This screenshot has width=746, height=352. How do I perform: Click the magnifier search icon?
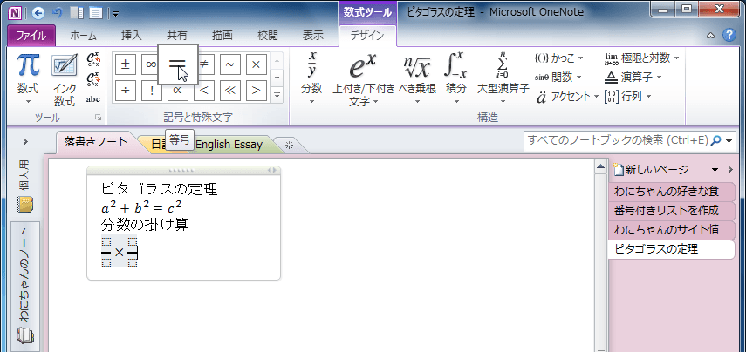point(716,141)
